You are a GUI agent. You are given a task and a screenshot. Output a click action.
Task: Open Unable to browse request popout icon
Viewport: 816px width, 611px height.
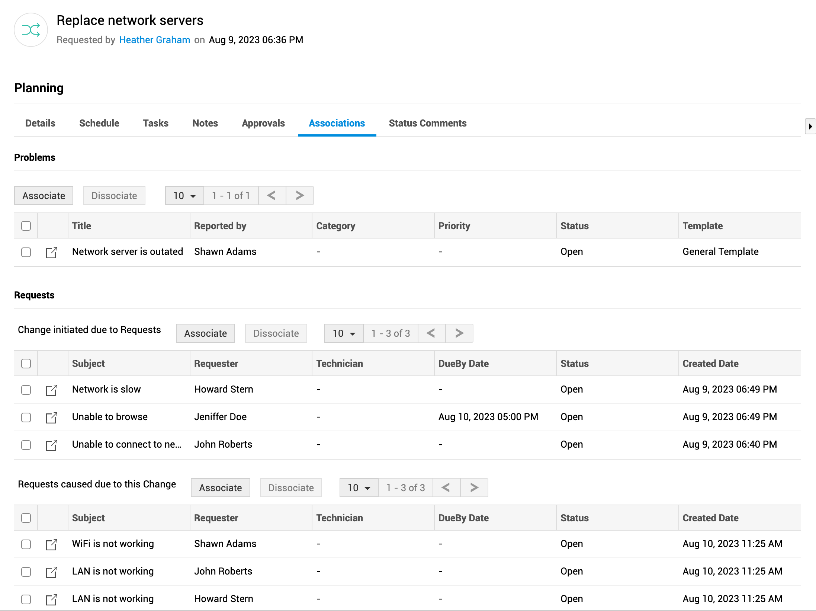click(51, 418)
